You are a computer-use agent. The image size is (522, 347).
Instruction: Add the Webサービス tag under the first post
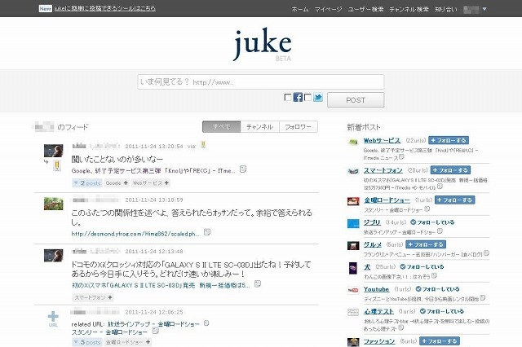(x=150, y=182)
